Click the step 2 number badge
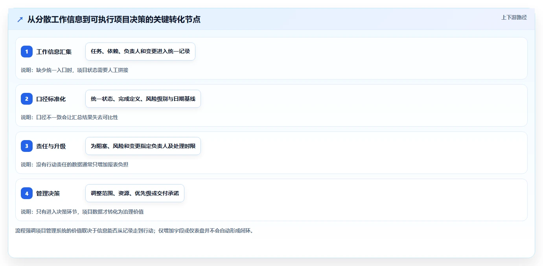This screenshot has height=266, width=543. (27, 99)
